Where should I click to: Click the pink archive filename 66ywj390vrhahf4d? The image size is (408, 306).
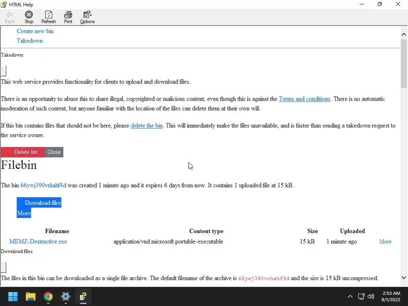point(264,279)
